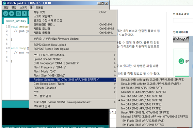The height and width of the screenshot is (128, 193).
Task: Click the New sketch icon
Action: (18, 14)
